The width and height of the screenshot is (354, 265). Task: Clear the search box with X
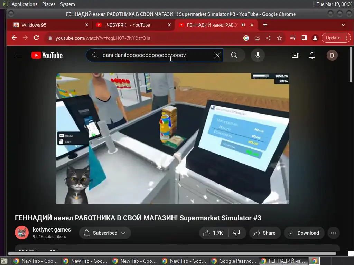point(217,55)
